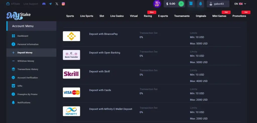Open Notifications page in sidebar
257x123 pixels.
tap(24, 102)
